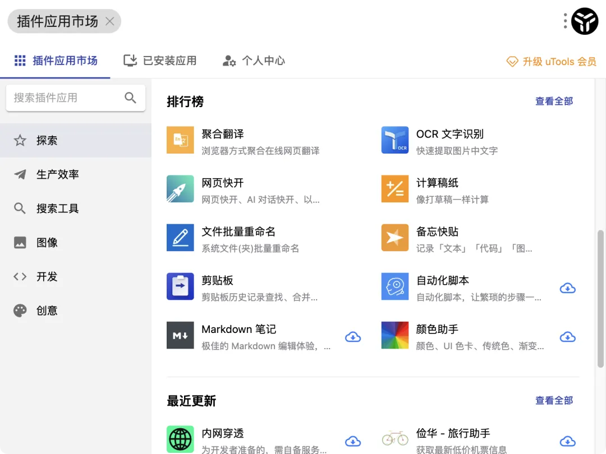Select 开发 category
This screenshot has width=606, height=454.
[76, 276]
